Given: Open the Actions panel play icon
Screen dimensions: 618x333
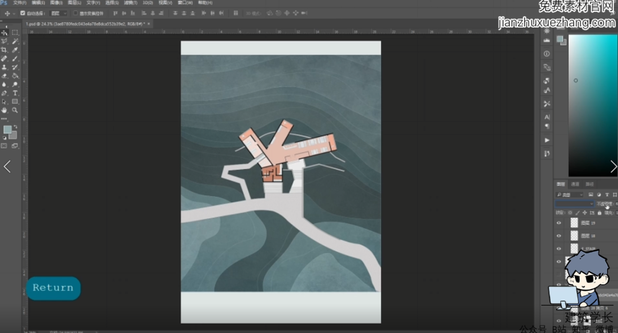Looking at the screenshot, I should click(546, 140).
